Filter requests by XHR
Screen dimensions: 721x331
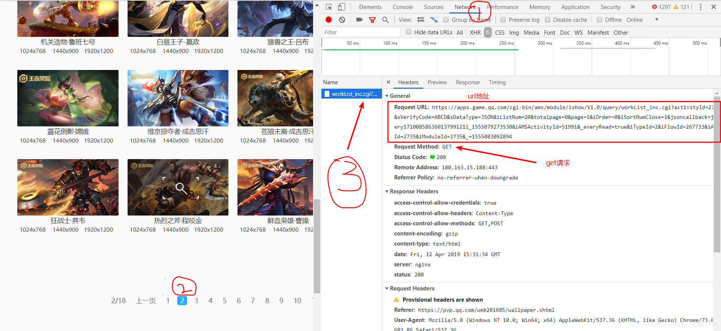point(475,33)
